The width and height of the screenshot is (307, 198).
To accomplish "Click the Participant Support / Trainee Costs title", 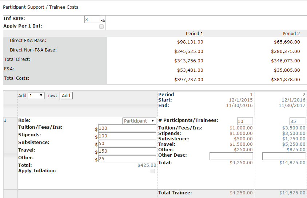I will click(40, 7).
